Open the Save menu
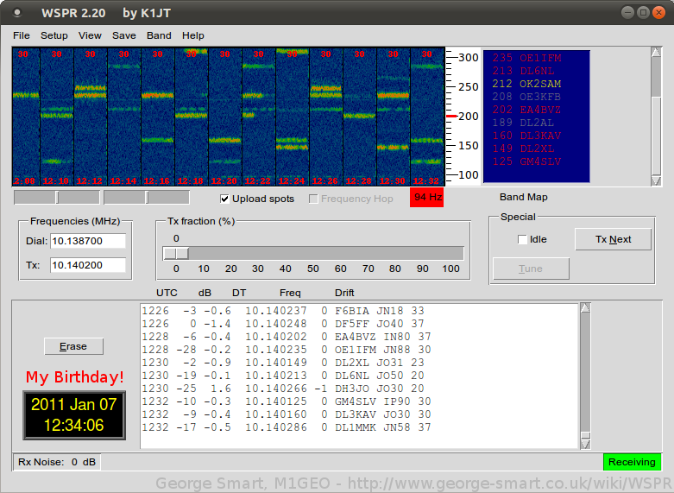Image resolution: width=674 pixels, height=493 pixels. click(123, 35)
